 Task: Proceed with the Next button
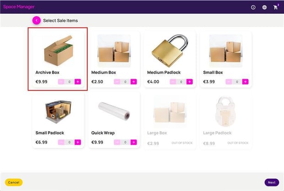[x=272, y=182]
